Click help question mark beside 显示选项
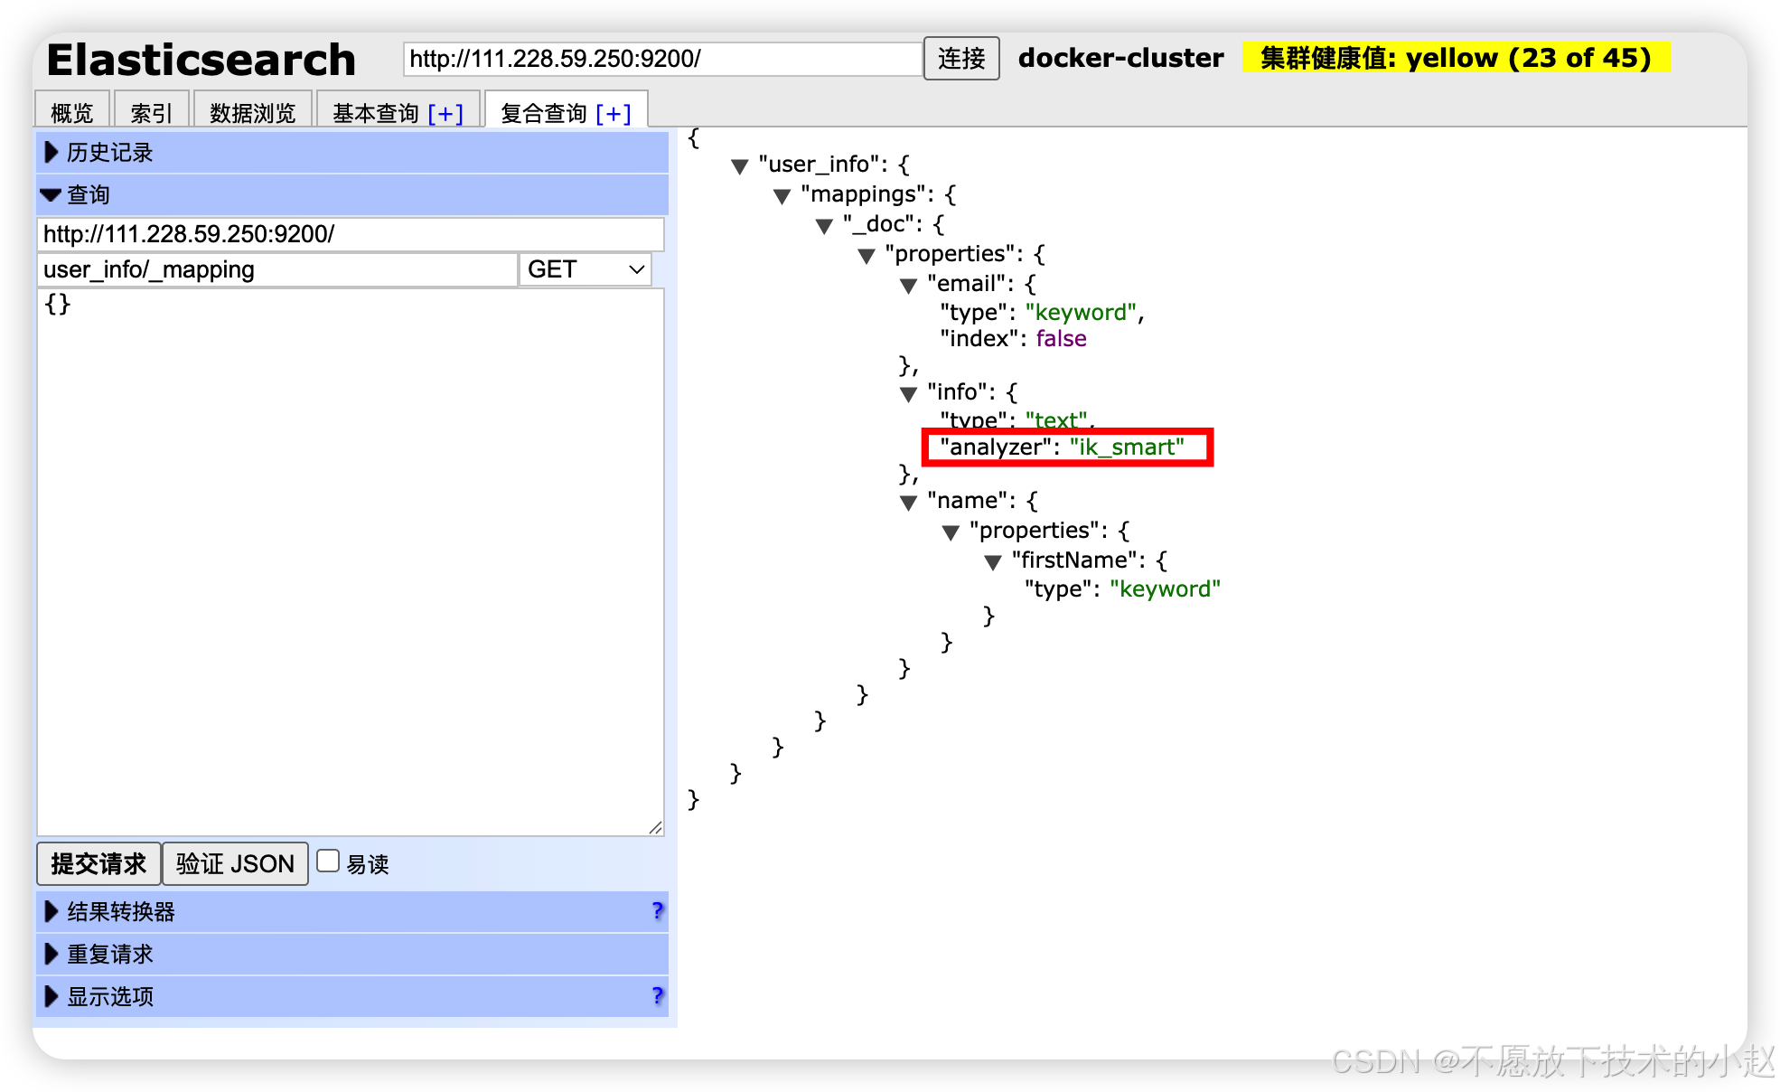The width and height of the screenshot is (1780, 1092). coord(657,995)
